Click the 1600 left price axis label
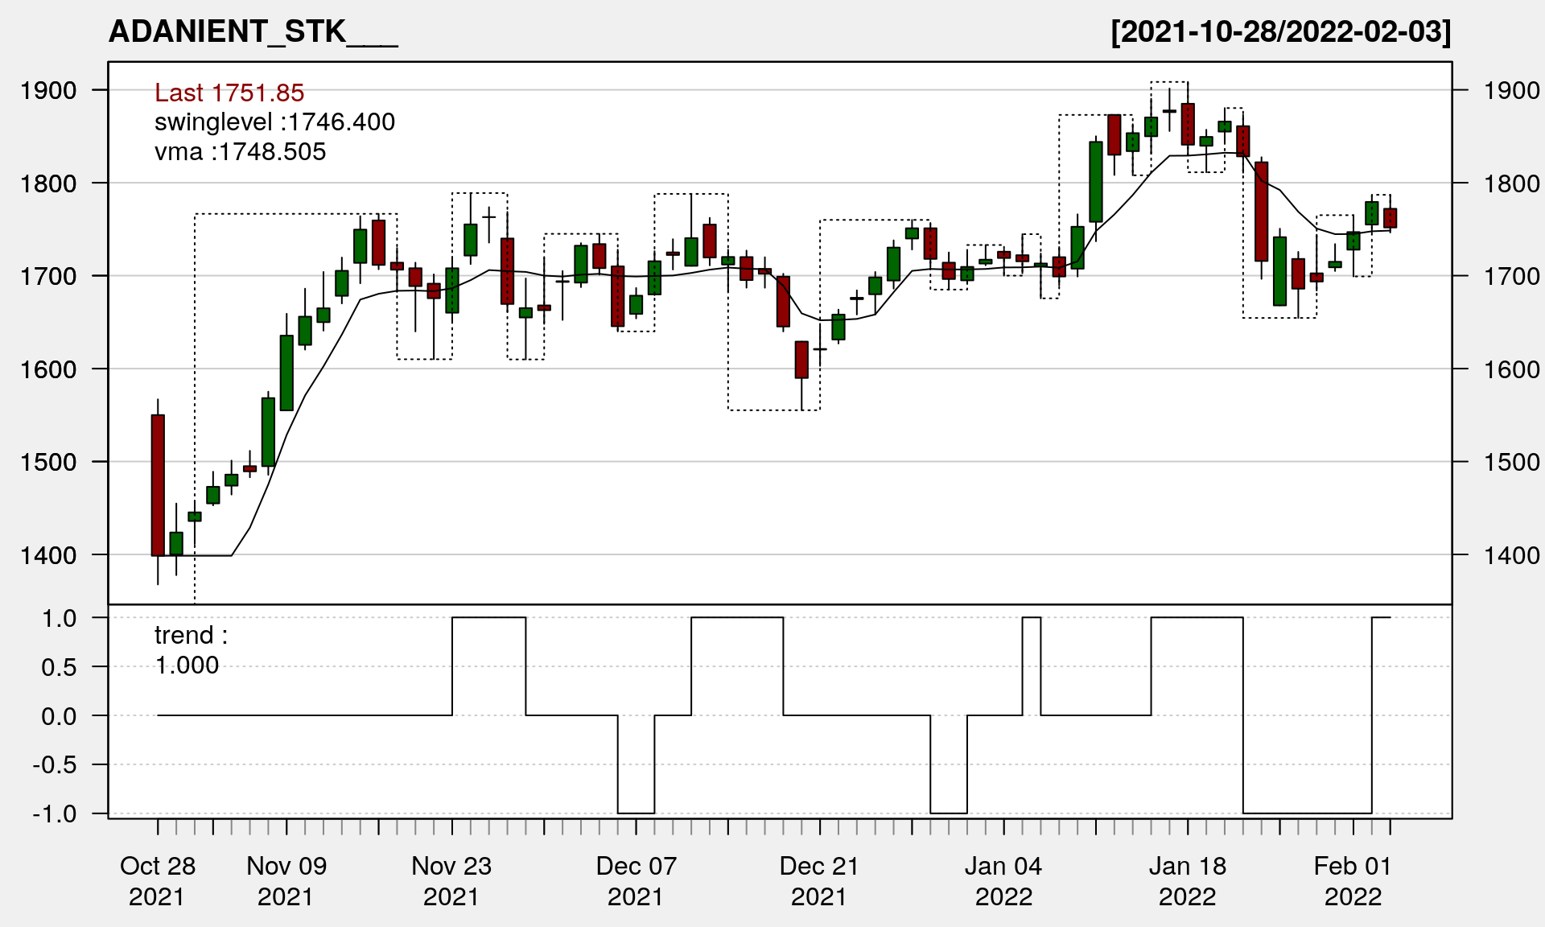Viewport: 1545px width, 927px height. pos(48,369)
